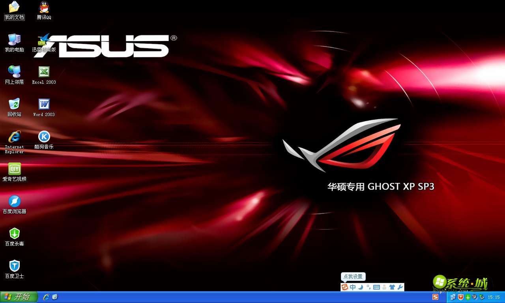Switch punctuation mode on the Sogou bar

(x=368, y=287)
